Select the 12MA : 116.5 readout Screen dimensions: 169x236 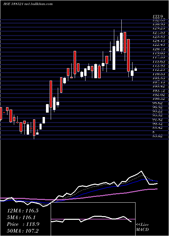tap(23, 211)
